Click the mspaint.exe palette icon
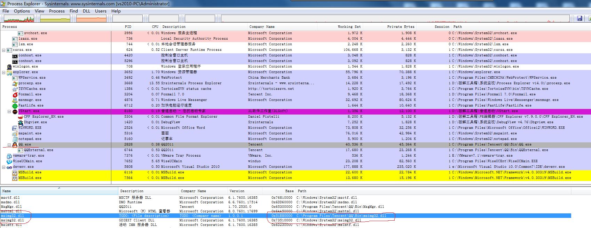Image resolution: width=591 pixels, height=228 pixels. tap(15, 134)
